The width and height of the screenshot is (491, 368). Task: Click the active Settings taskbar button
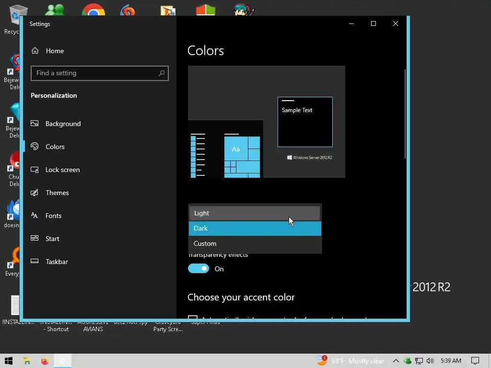tap(63, 361)
